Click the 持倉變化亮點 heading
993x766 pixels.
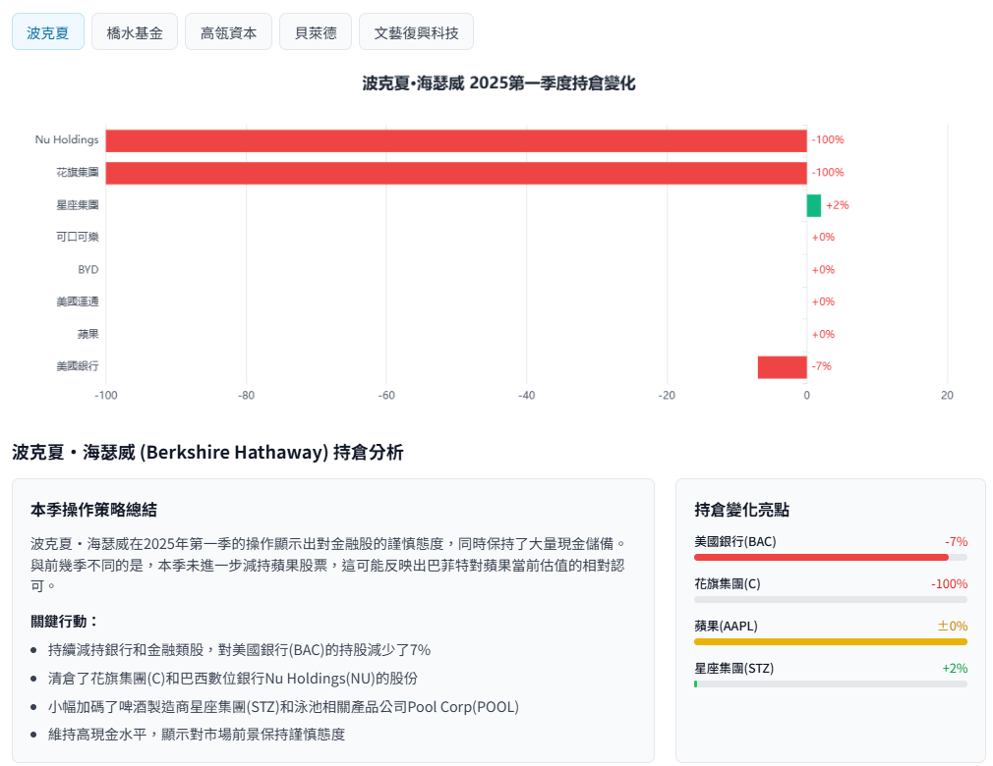(741, 510)
